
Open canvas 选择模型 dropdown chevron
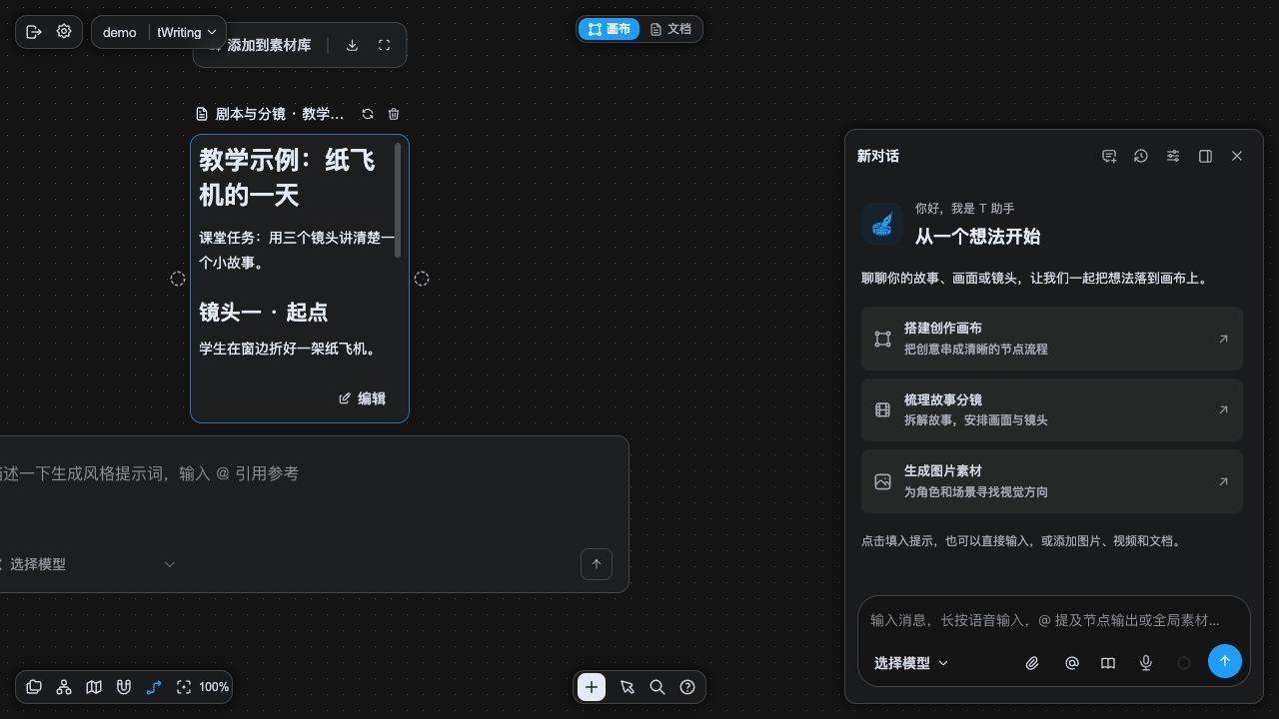coord(170,564)
